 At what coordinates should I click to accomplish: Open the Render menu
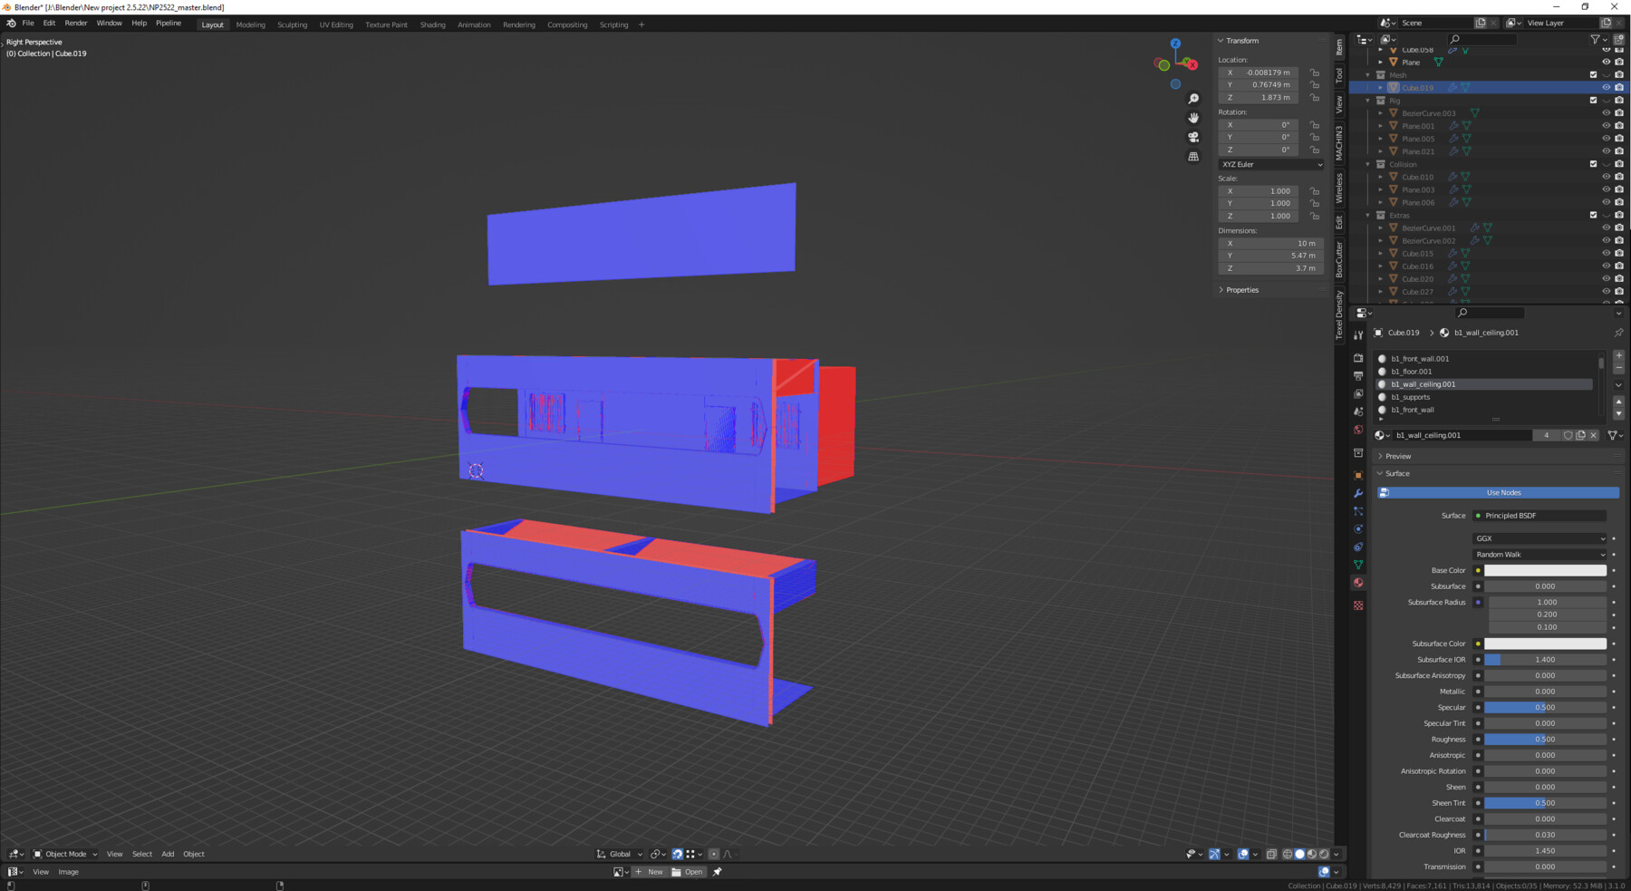pyautogui.click(x=75, y=23)
